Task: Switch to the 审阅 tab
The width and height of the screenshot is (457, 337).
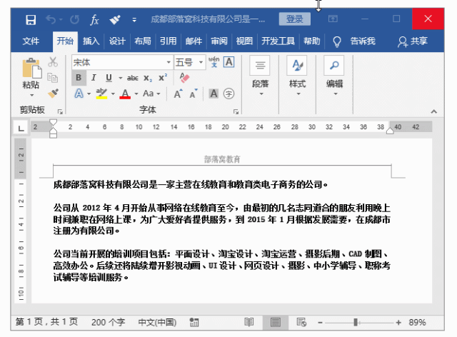Action: (219, 41)
